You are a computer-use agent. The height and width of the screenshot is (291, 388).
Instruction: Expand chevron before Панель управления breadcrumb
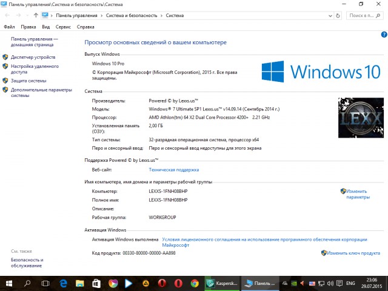click(52, 16)
